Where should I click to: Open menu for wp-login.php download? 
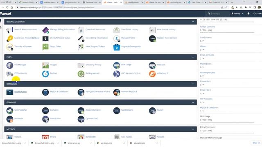(x=124, y=143)
